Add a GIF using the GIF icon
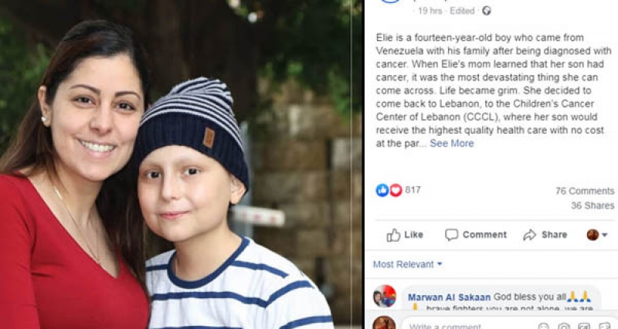This screenshot has height=329, width=618. click(x=584, y=326)
